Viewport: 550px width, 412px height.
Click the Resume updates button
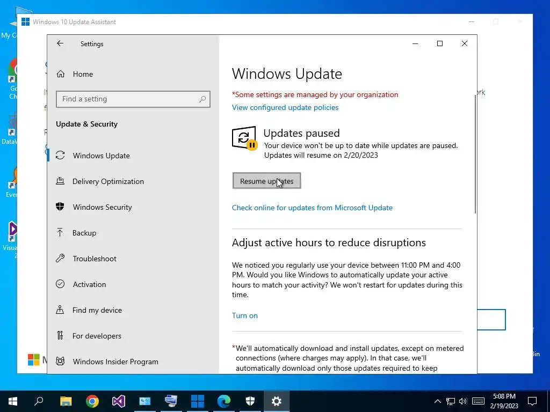coord(266,181)
